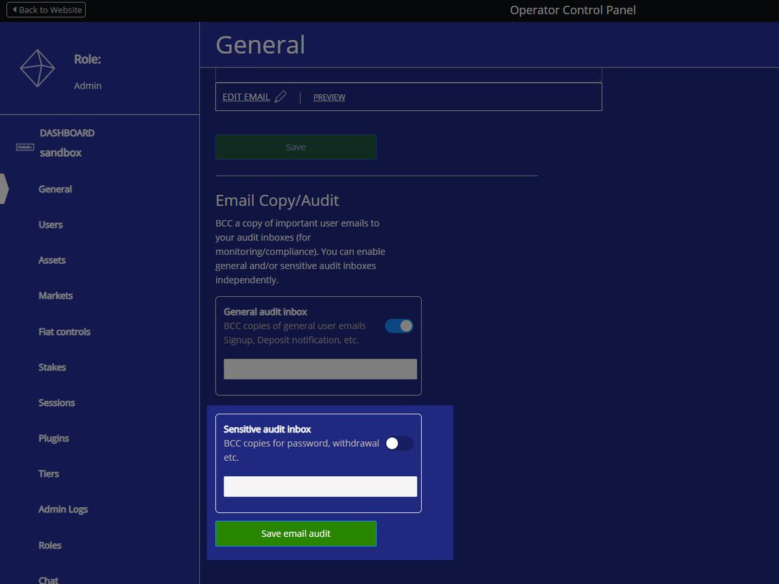Click the Sensitive audit inbox title text
The height and width of the screenshot is (584, 779).
click(267, 429)
